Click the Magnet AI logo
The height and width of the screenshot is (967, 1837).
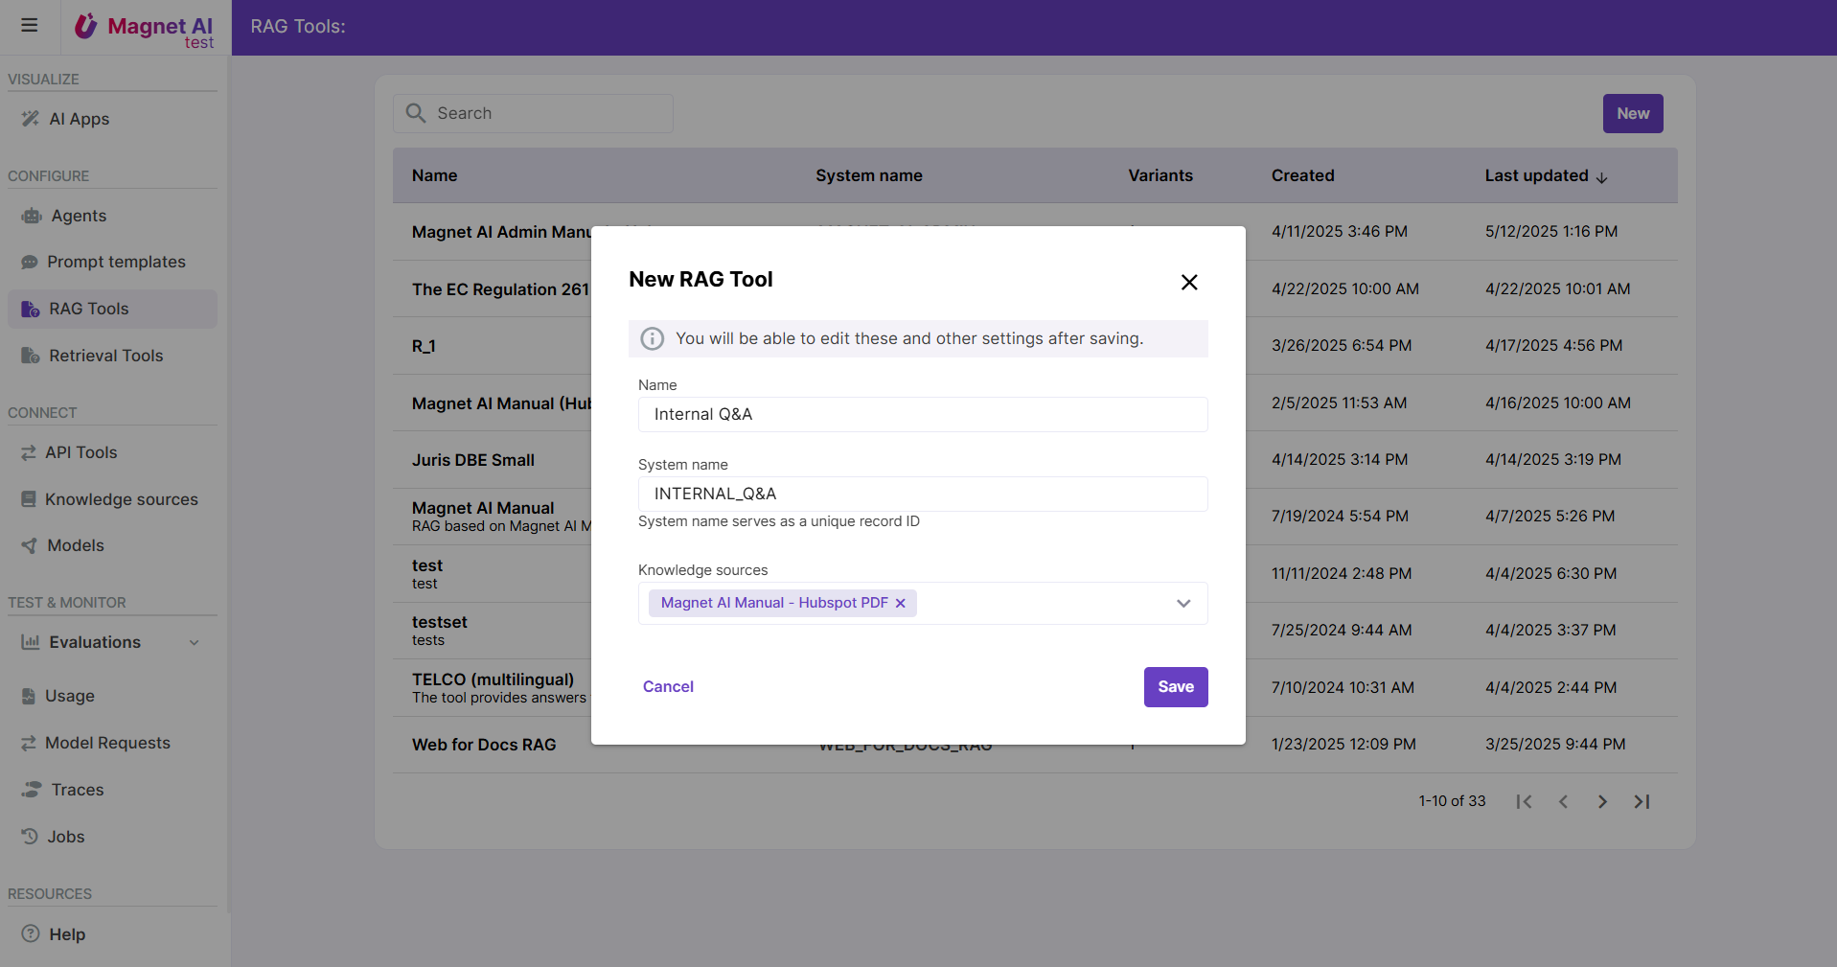tap(145, 28)
